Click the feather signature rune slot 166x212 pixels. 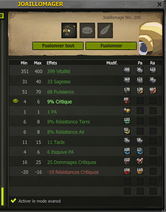pyautogui.click(x=105, y=30)
